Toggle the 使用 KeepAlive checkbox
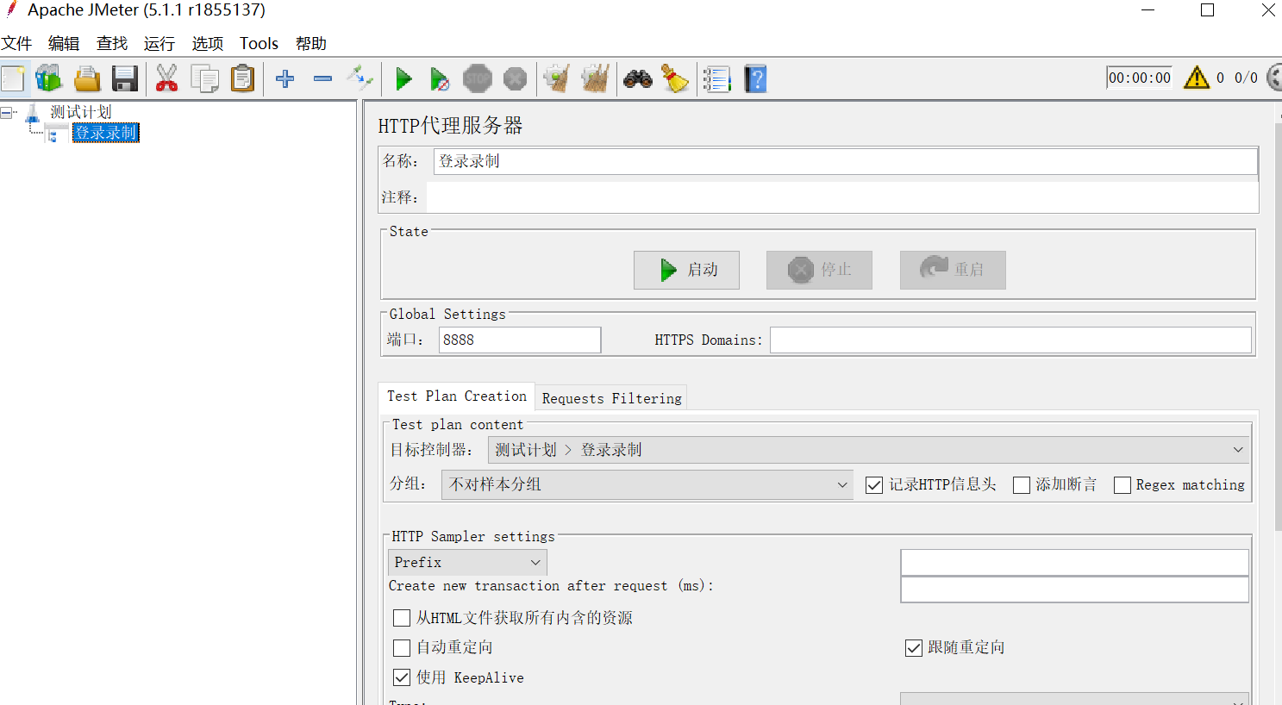Image resolution: width=1282 pixels, height=705 pixels. point(402,677)
